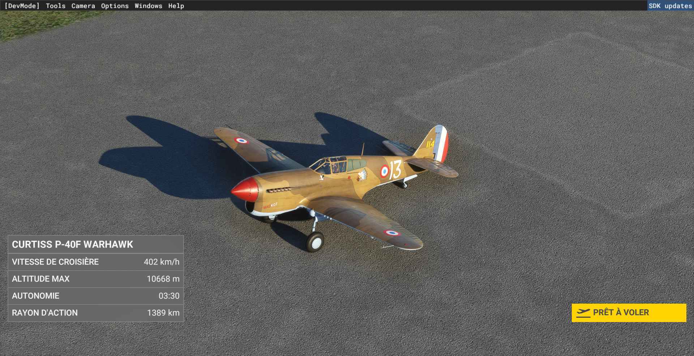Click the 10668 m altitude value
This screenshot has width=694, height=356.
coord(163,279)
